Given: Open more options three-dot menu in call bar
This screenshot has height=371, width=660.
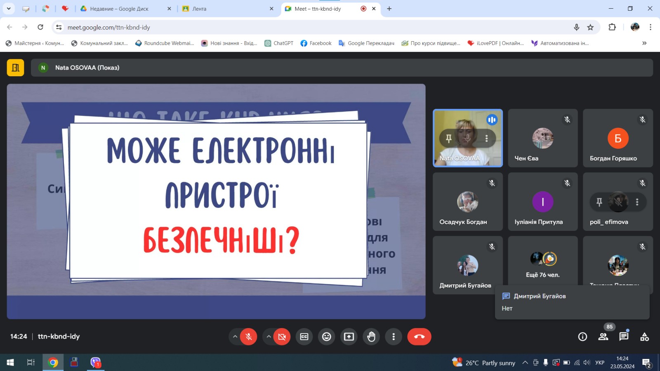Looking at the screenshot, I should click(394, 337).
